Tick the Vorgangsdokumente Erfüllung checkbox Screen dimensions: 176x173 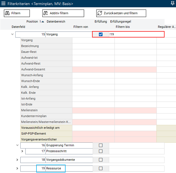(100, 160)
